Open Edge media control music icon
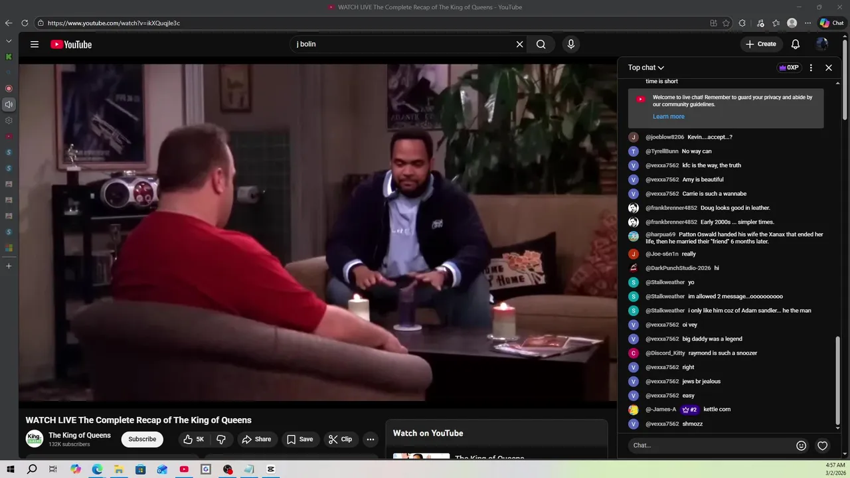This screenshot has height=478, width=850. (761, 23)
